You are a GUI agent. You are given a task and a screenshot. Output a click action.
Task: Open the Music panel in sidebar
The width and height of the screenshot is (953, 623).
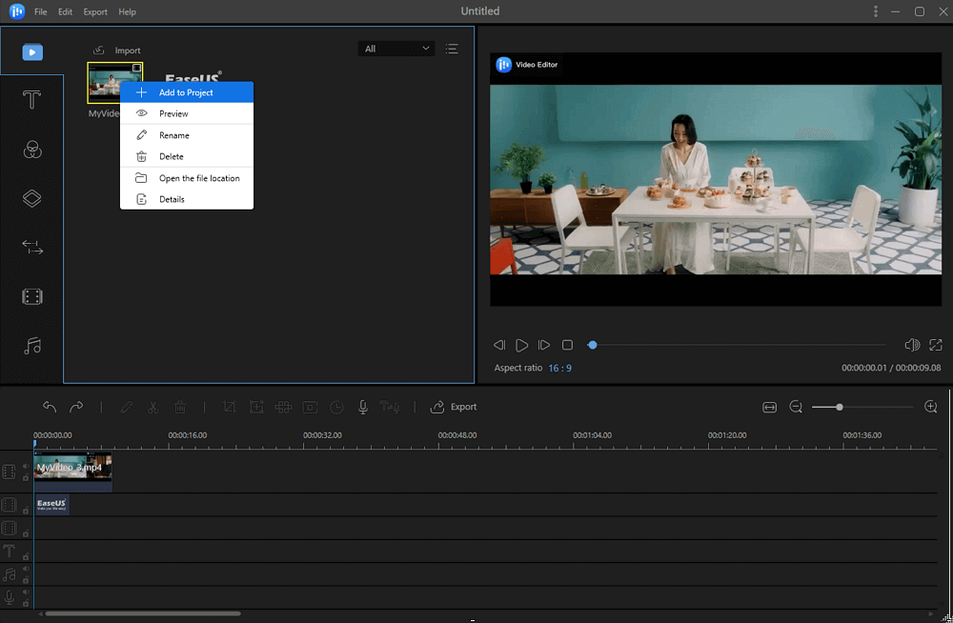coord(32,346)
